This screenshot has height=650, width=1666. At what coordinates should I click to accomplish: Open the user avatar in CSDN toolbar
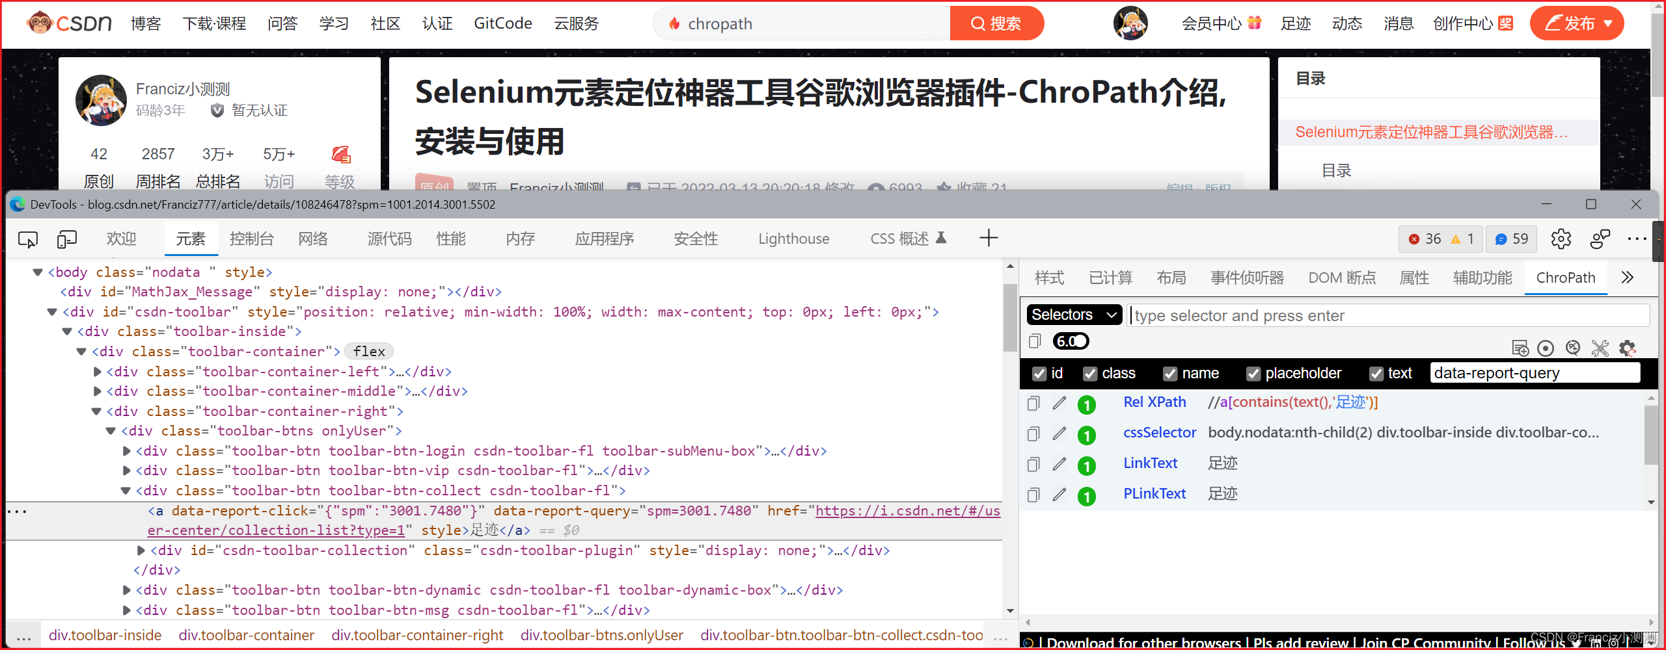[1130, 23]
